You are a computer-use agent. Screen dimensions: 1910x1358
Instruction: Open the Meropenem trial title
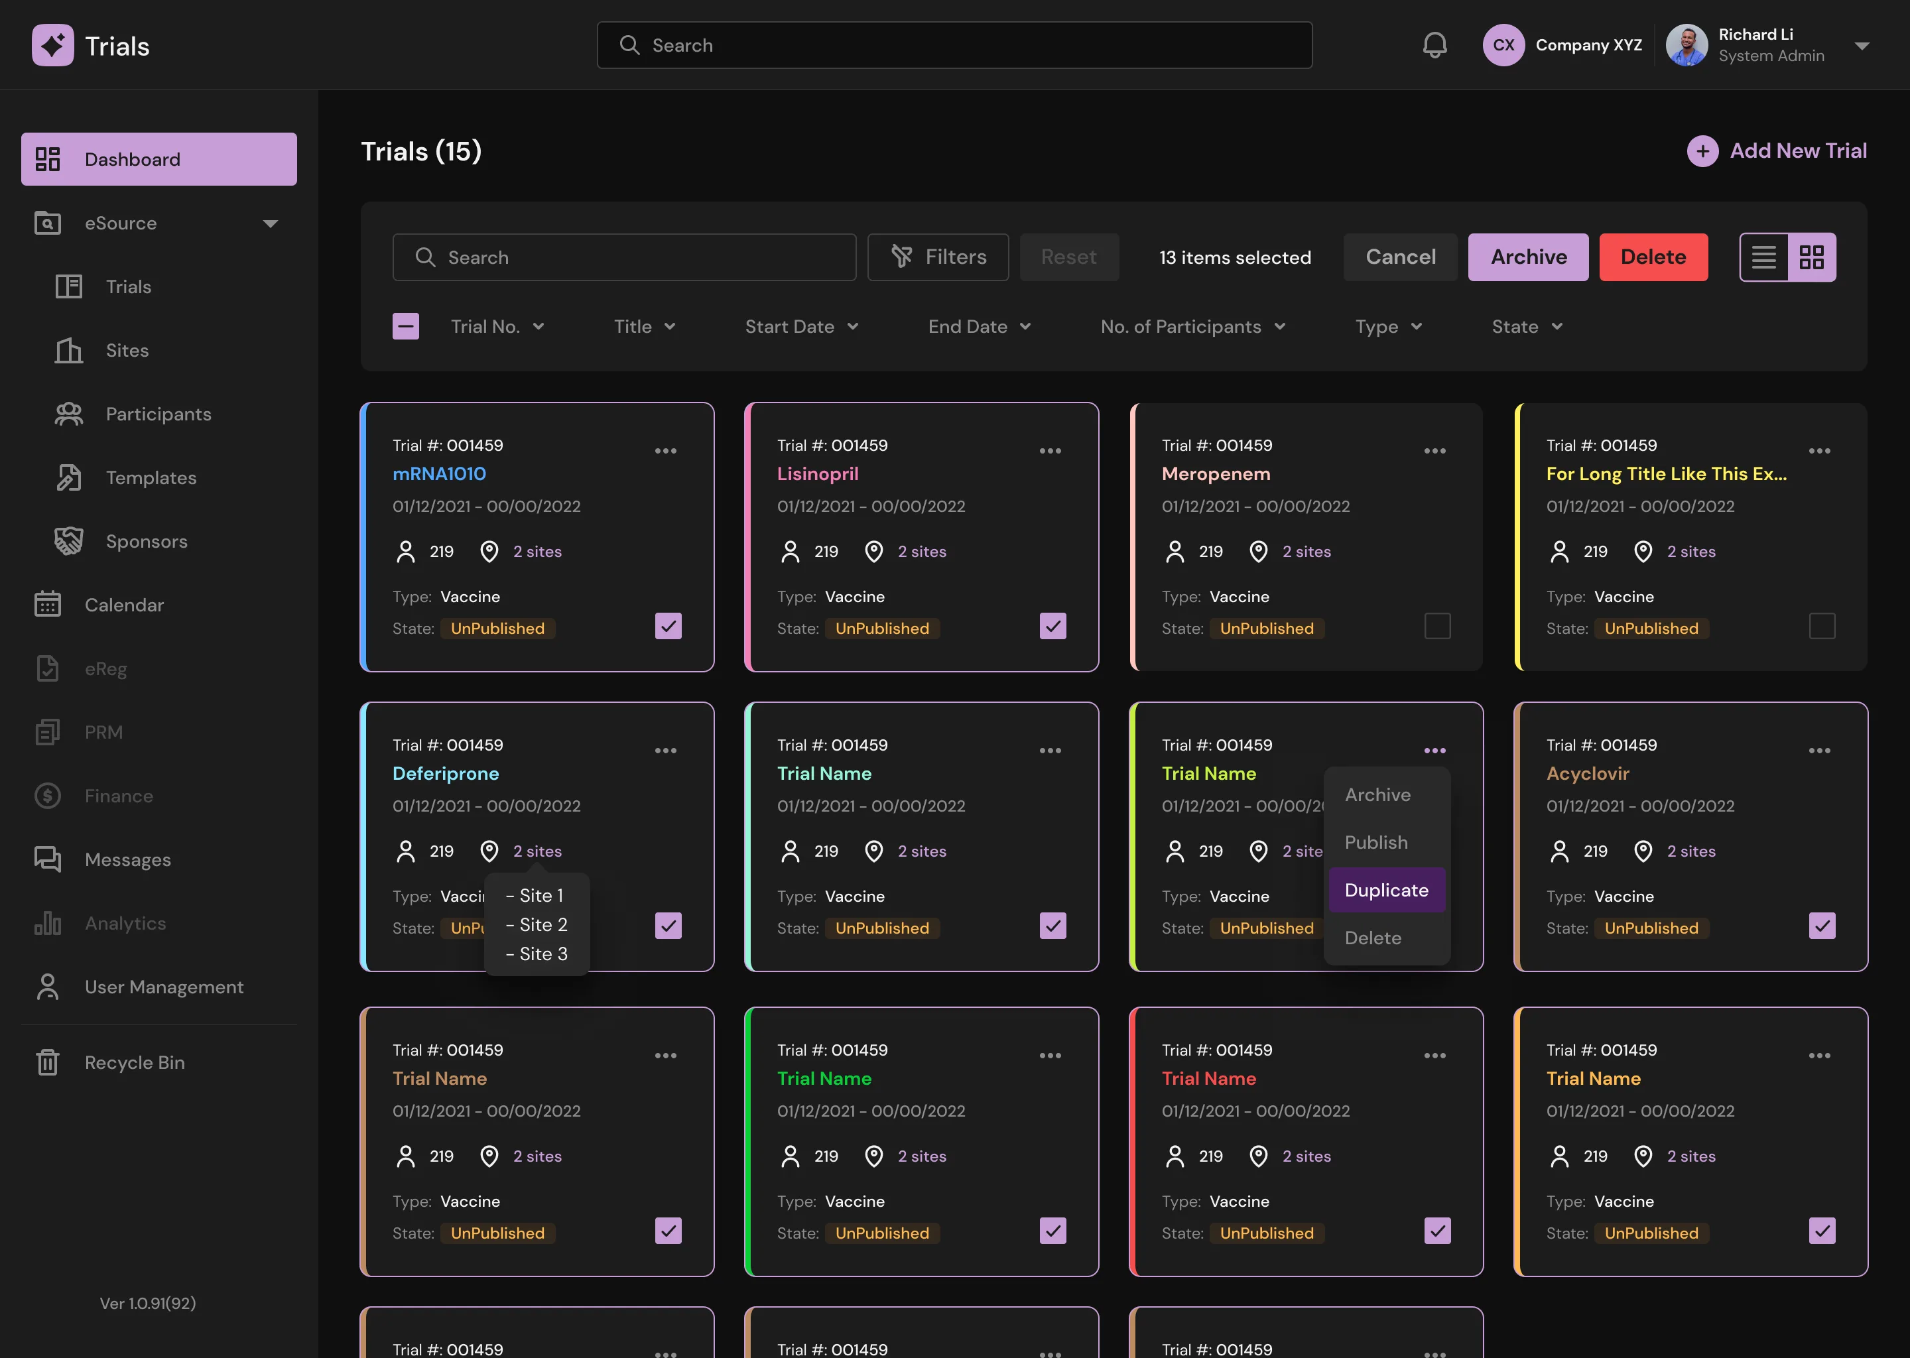[x=1216, y=474]
